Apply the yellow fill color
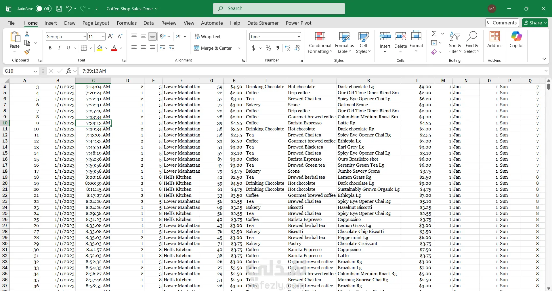This screenshot has width=552, height=291. (100, 48)
